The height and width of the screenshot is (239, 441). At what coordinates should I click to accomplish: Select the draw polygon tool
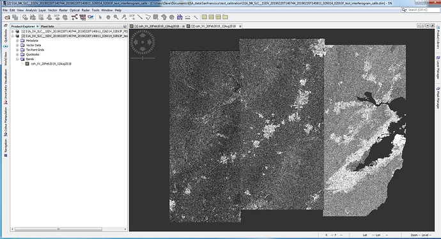(x=164, y=17)
